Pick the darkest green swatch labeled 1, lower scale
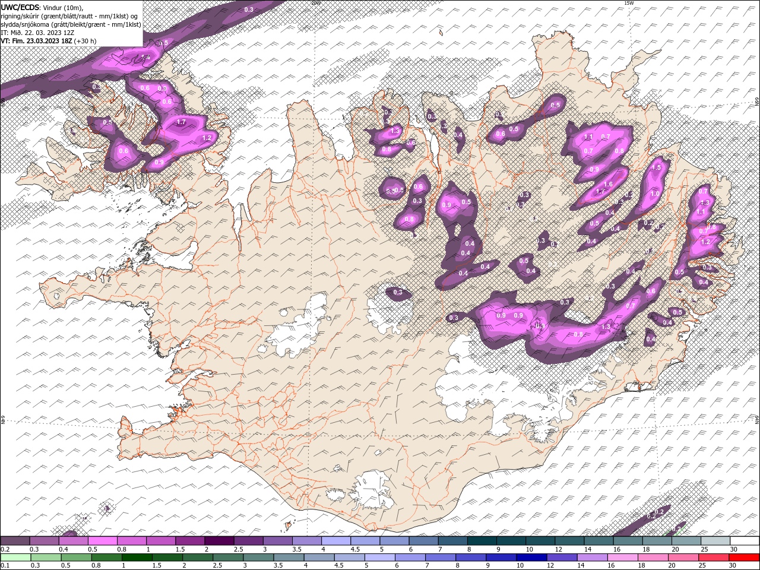Image resolution: width=760 pixels, height=570 pixels. tap(137, 558)
